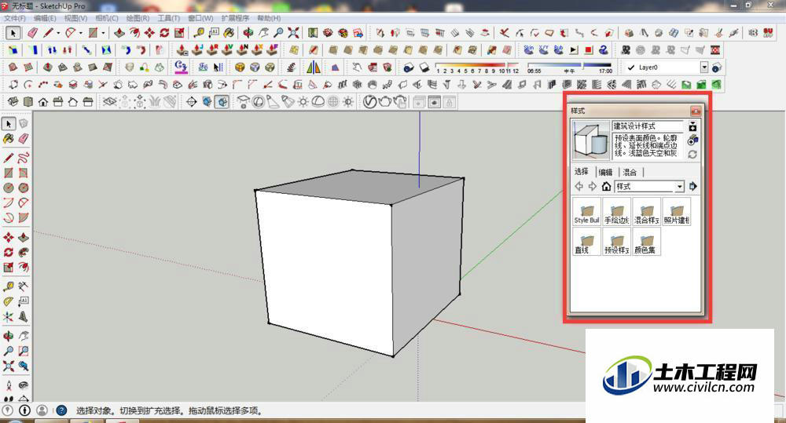Click the current style preview thumbnail
The image size is (786, 423).
pyautogui.click(x=591, y=140)
